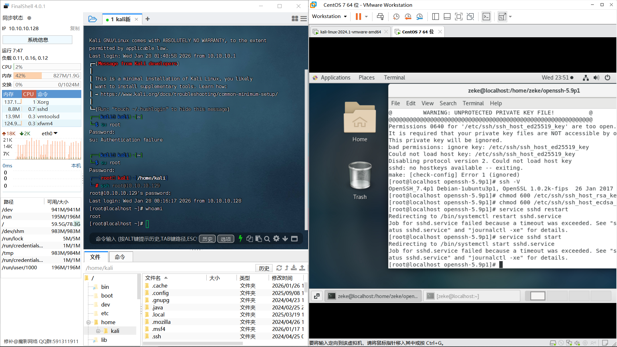The height and width of the screenshot is (347, 617).
Task: Open the Workstation dropdown menu
Action: tap(329, 16)
